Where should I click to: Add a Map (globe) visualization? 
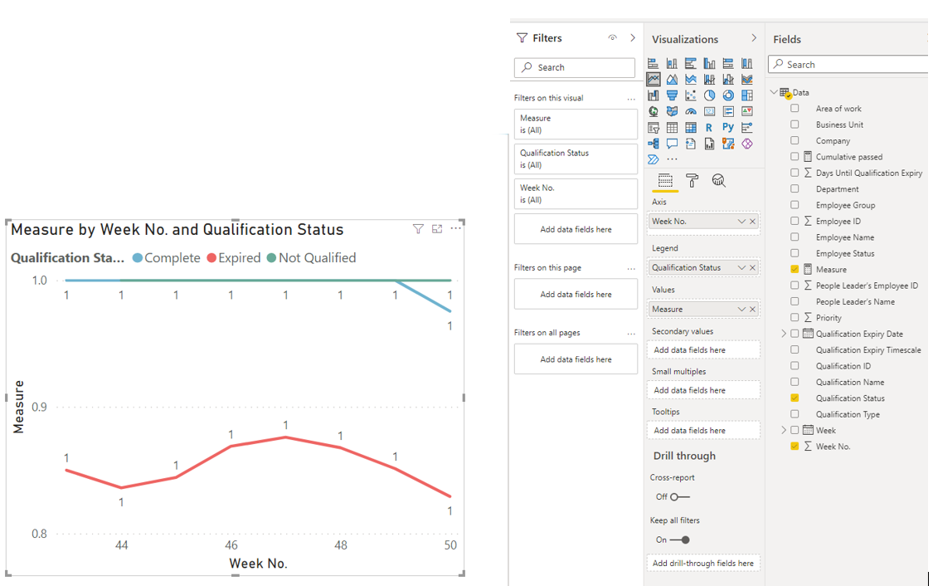(654, 111)
